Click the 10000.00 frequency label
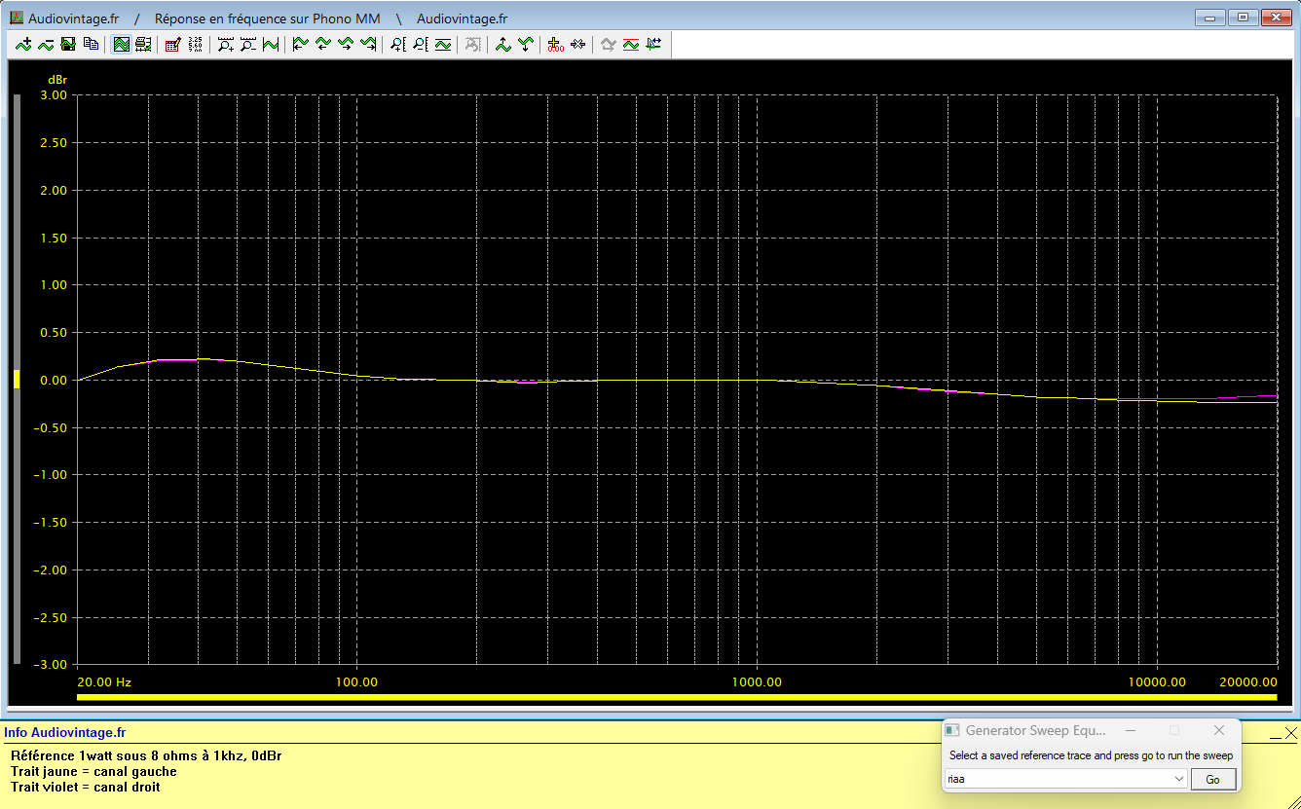Image resolution: width=1301 pixels, height=809 pixels. (x=1157, y=681)
